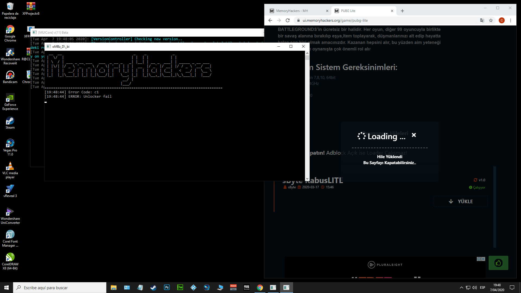The image size is (521, 293).
Task: Open Papelera de reciclaje desktop icon
Action: (10, 11)
